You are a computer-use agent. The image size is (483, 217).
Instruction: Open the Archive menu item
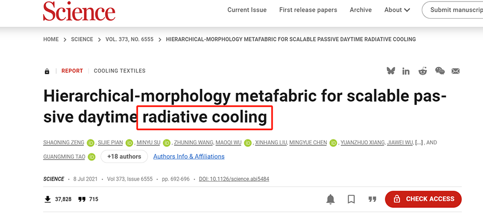tap(361, 10)
